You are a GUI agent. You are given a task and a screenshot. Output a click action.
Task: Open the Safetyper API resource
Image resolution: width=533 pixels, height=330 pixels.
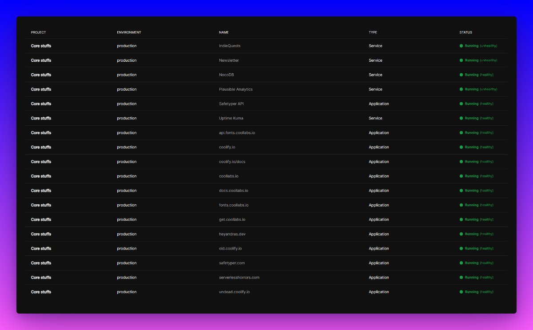point(231,104)
